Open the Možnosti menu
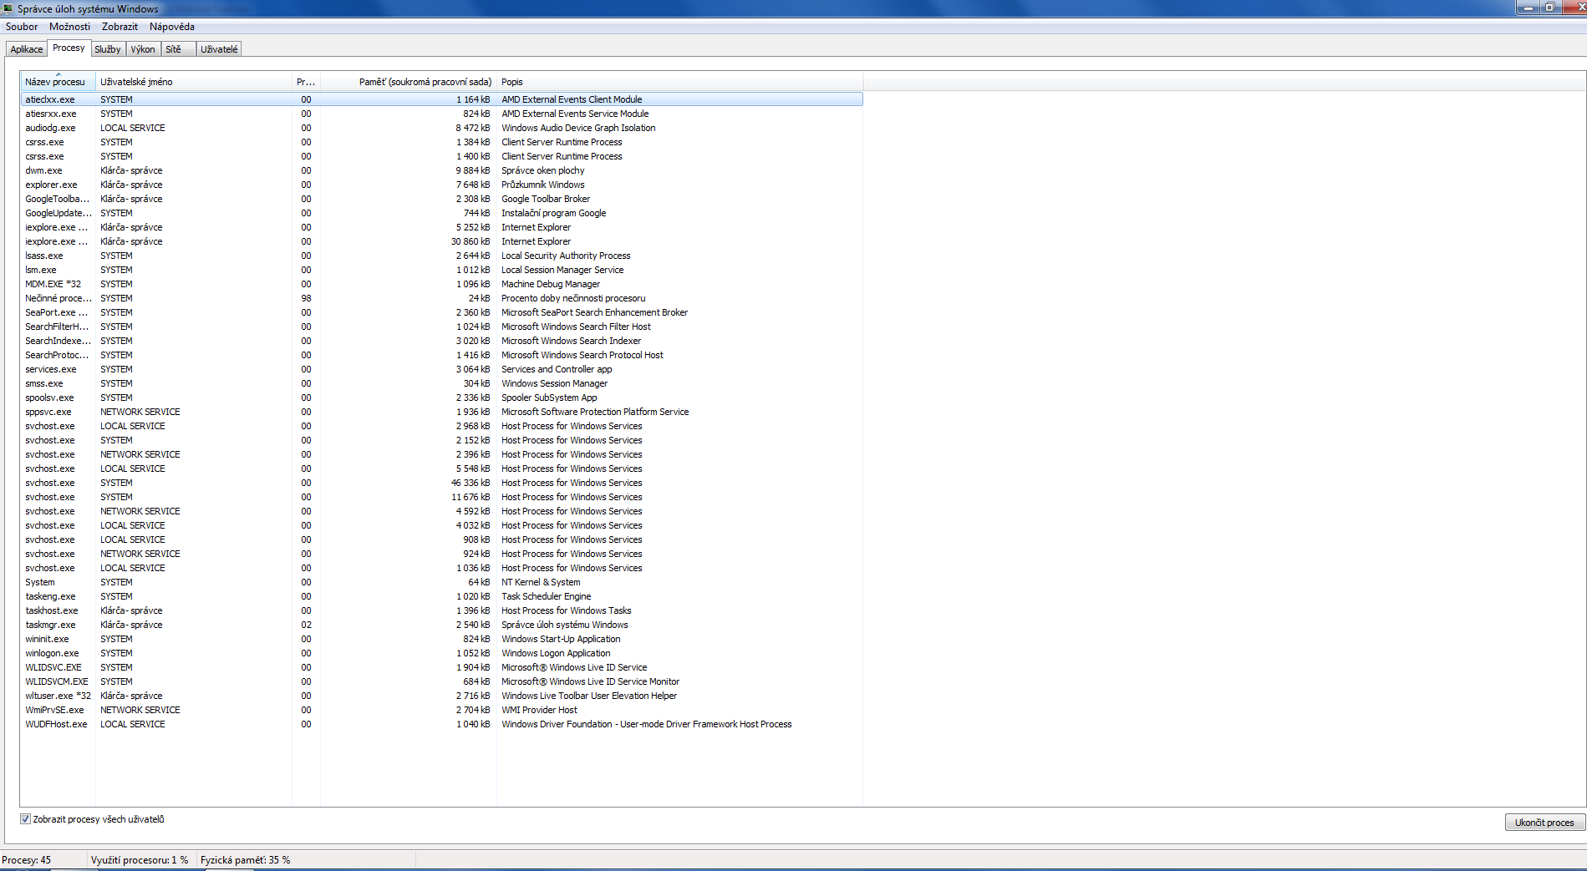The height and width of the screenshot is (871, 1587). tap(69, 27)
